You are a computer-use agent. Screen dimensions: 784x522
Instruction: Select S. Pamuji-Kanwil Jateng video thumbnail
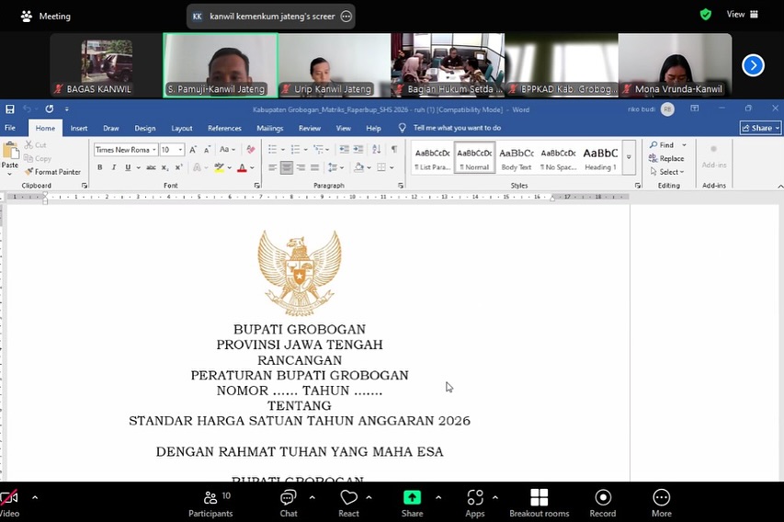(221, 65)
